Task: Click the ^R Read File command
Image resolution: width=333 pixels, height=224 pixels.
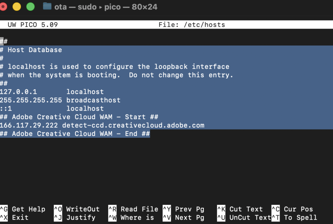Action: pos(133,209)
